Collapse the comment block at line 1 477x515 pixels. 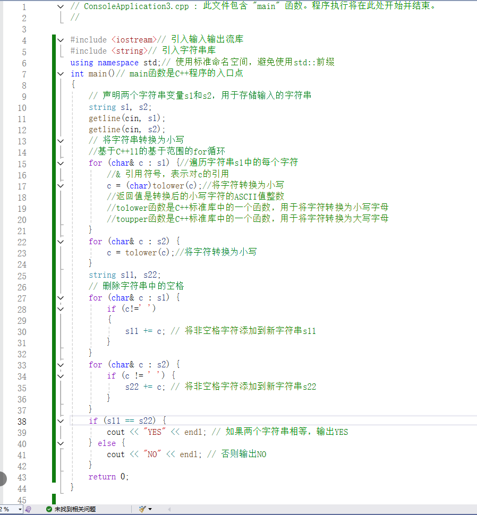coord(61,6)
